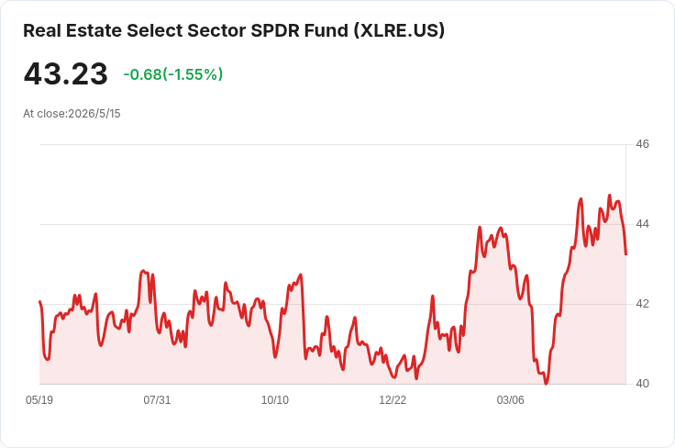Screen dimensions: 675x448
Task: Click the XLRE.US ticker symbol in title
Action: point(399,30)
